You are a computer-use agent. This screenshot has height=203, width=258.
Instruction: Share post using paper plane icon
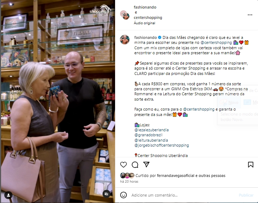(146, 164)
